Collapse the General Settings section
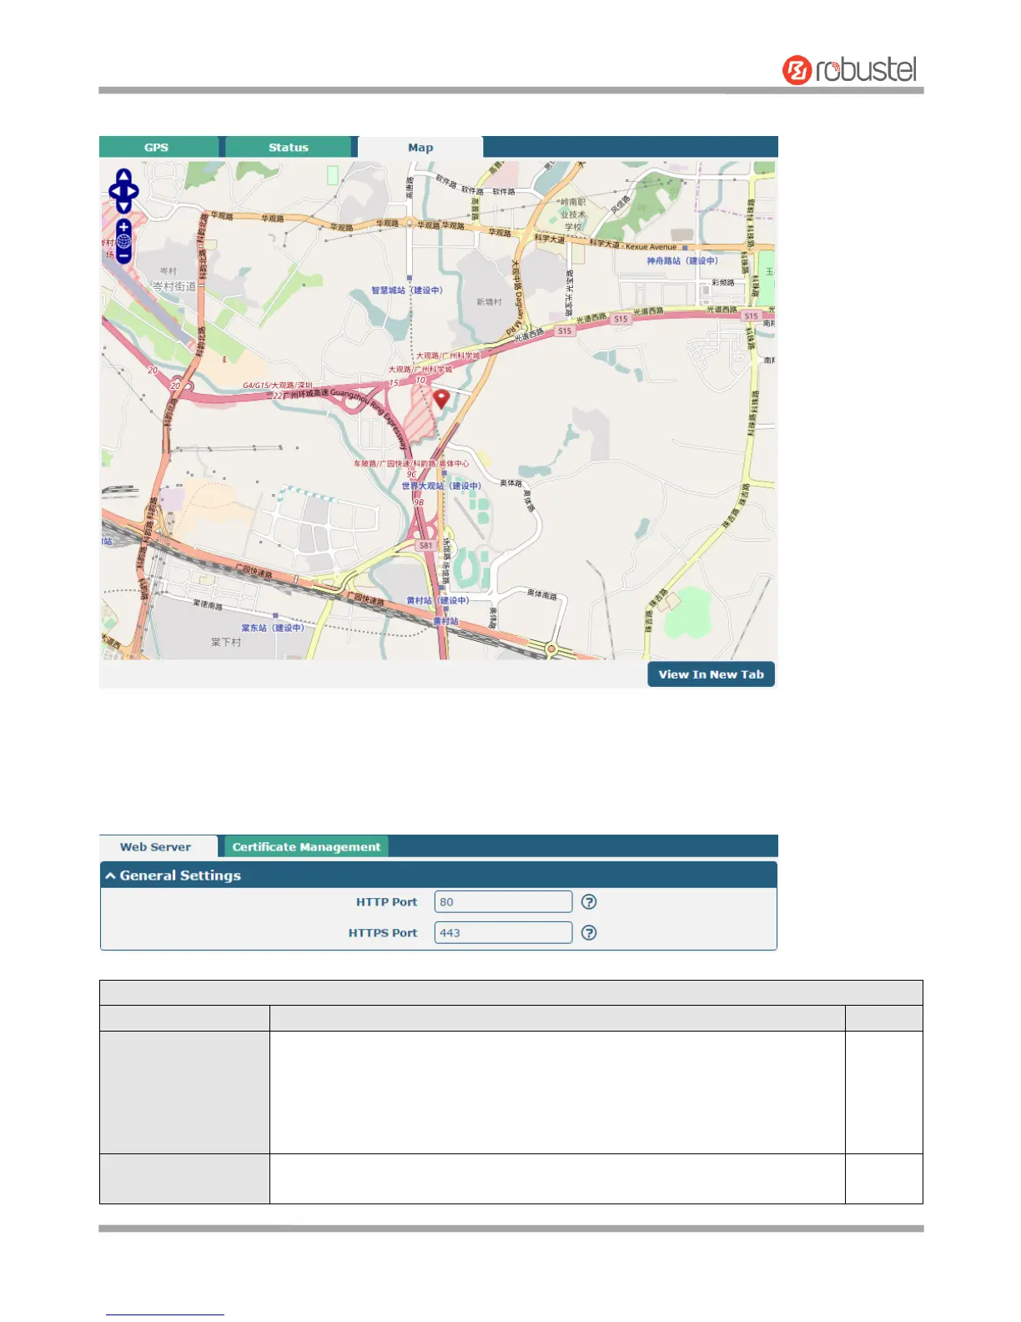Image resolution: width=1021 pixels, height=1322 pixels. [110, 875]
